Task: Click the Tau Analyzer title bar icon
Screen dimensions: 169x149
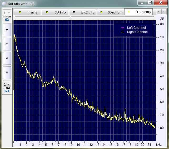Action: [x=3, y=3]
